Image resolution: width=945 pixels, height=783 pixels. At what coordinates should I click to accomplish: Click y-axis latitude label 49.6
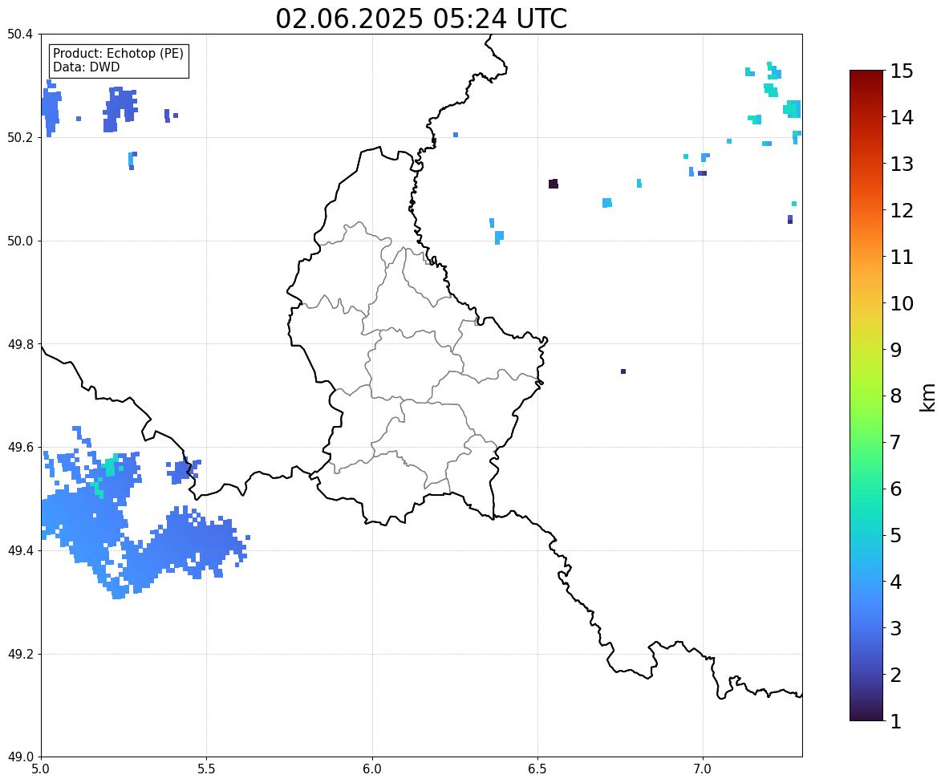(x=19, y=447)
